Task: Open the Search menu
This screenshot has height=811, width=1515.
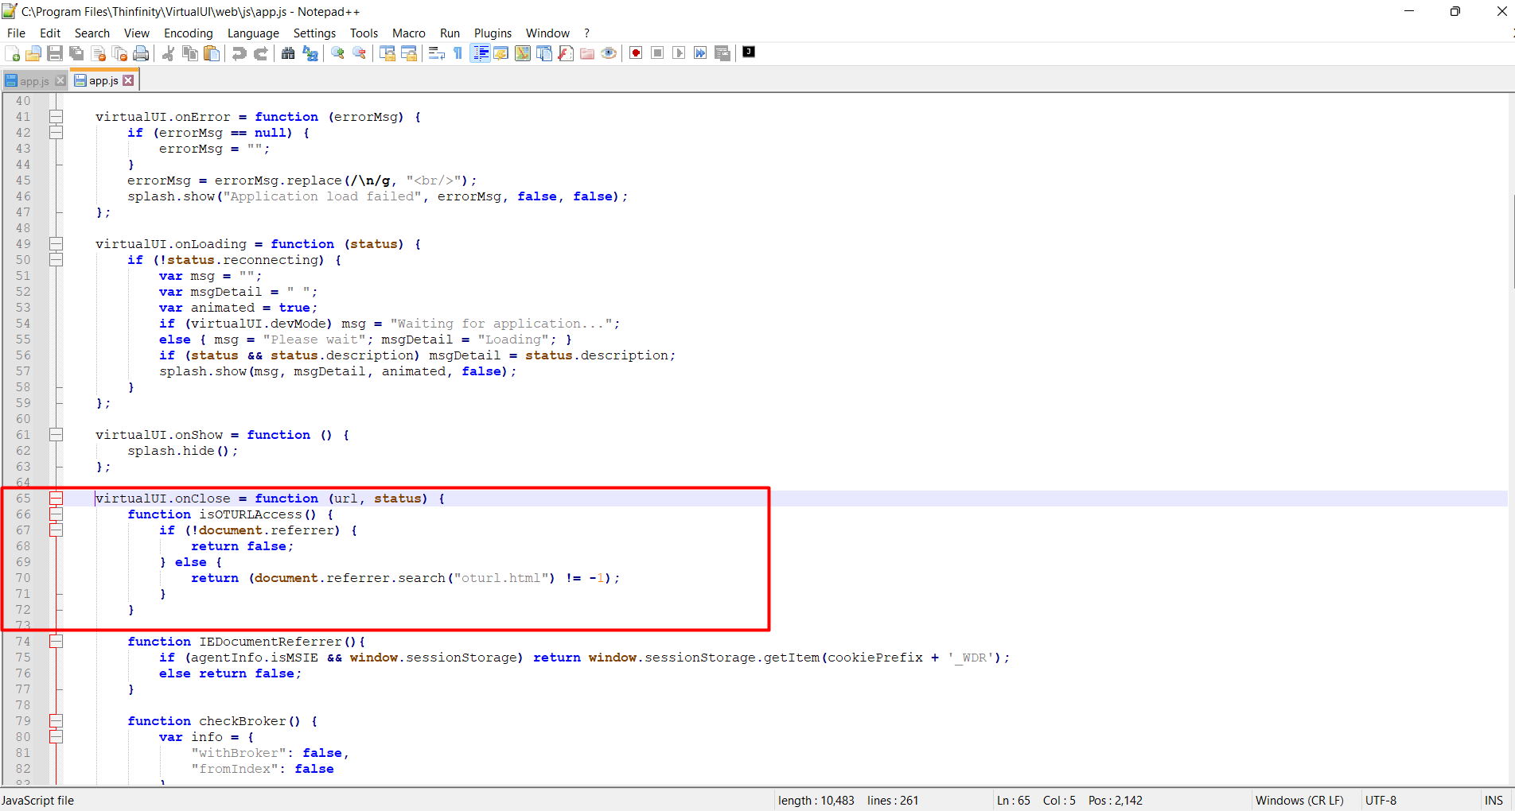Action: click(x=92, y=33)
